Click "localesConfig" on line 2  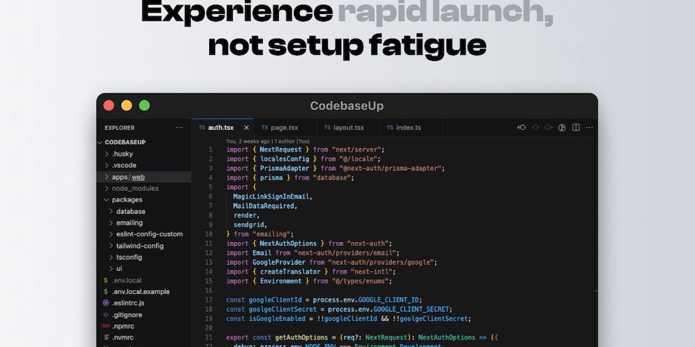(x=284, y=159)
